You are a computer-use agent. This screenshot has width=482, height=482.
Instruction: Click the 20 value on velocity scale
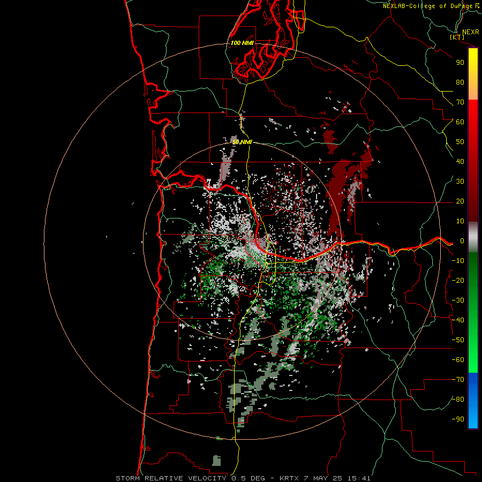pos(460,201)
